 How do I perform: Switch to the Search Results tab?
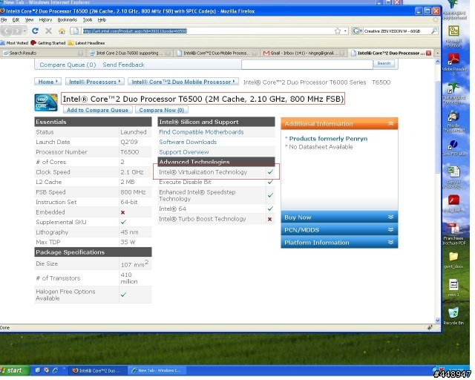coord(42,53)
